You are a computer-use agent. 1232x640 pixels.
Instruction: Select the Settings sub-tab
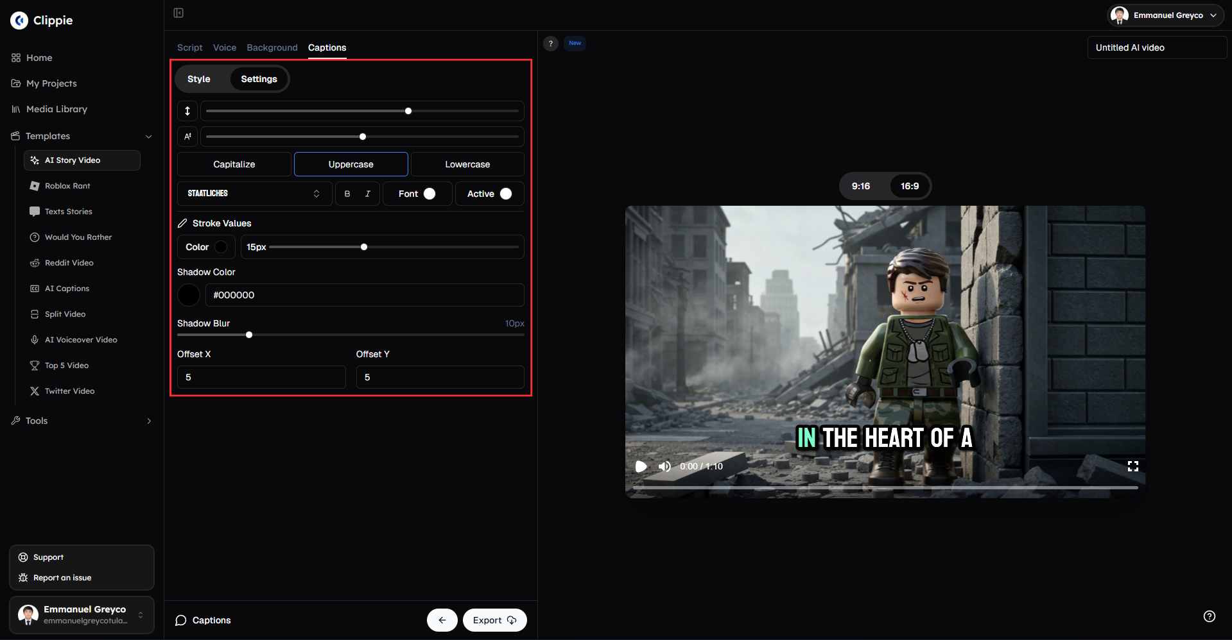click(259, 79)
